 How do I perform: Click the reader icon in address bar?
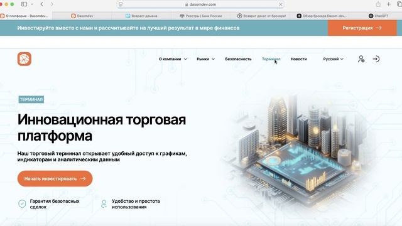pos(121,4)
